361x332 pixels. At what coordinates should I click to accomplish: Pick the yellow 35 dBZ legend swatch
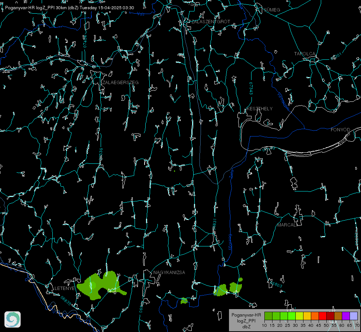(307, 316)
